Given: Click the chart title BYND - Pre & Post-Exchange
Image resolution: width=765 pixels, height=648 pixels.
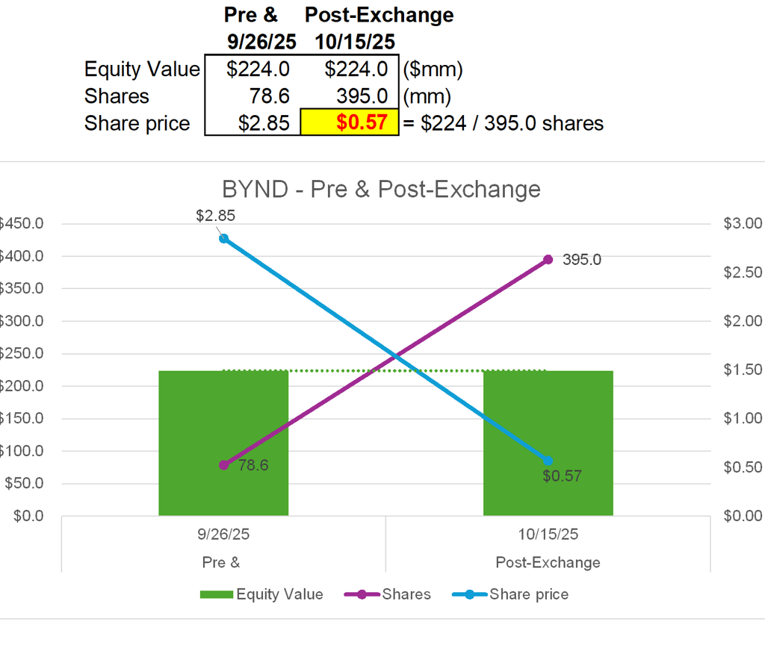Looking at the screenshot, I should point(381,189).
